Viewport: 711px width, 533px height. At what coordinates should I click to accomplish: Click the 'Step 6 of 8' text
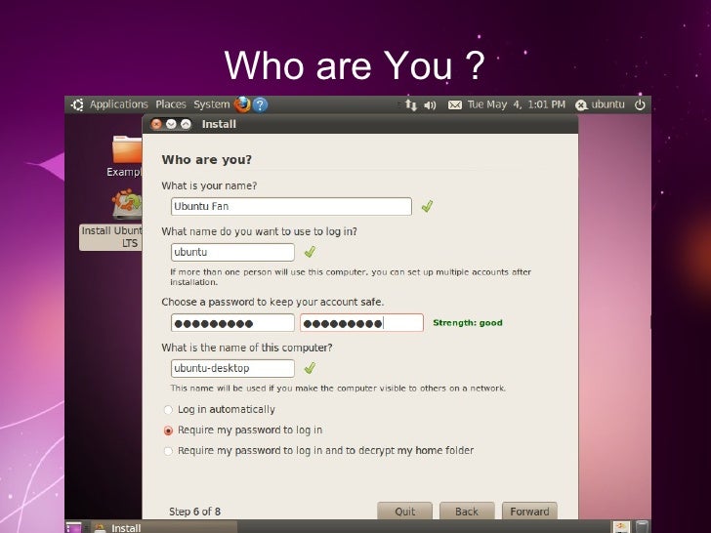(x=194, y=512)
